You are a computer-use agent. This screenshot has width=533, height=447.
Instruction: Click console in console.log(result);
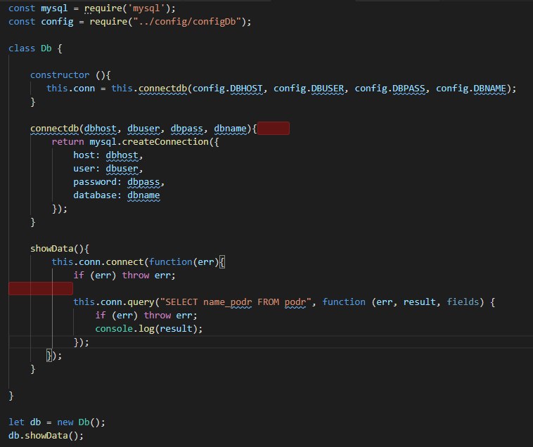(x=114, y=329)
